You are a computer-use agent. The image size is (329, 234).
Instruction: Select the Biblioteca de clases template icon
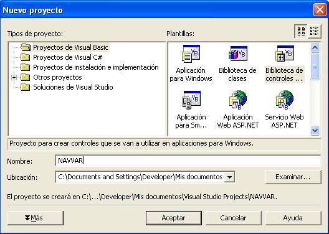[x=238, y=54]
